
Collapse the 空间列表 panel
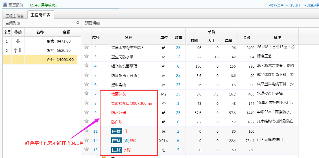(x=78, y=23)
